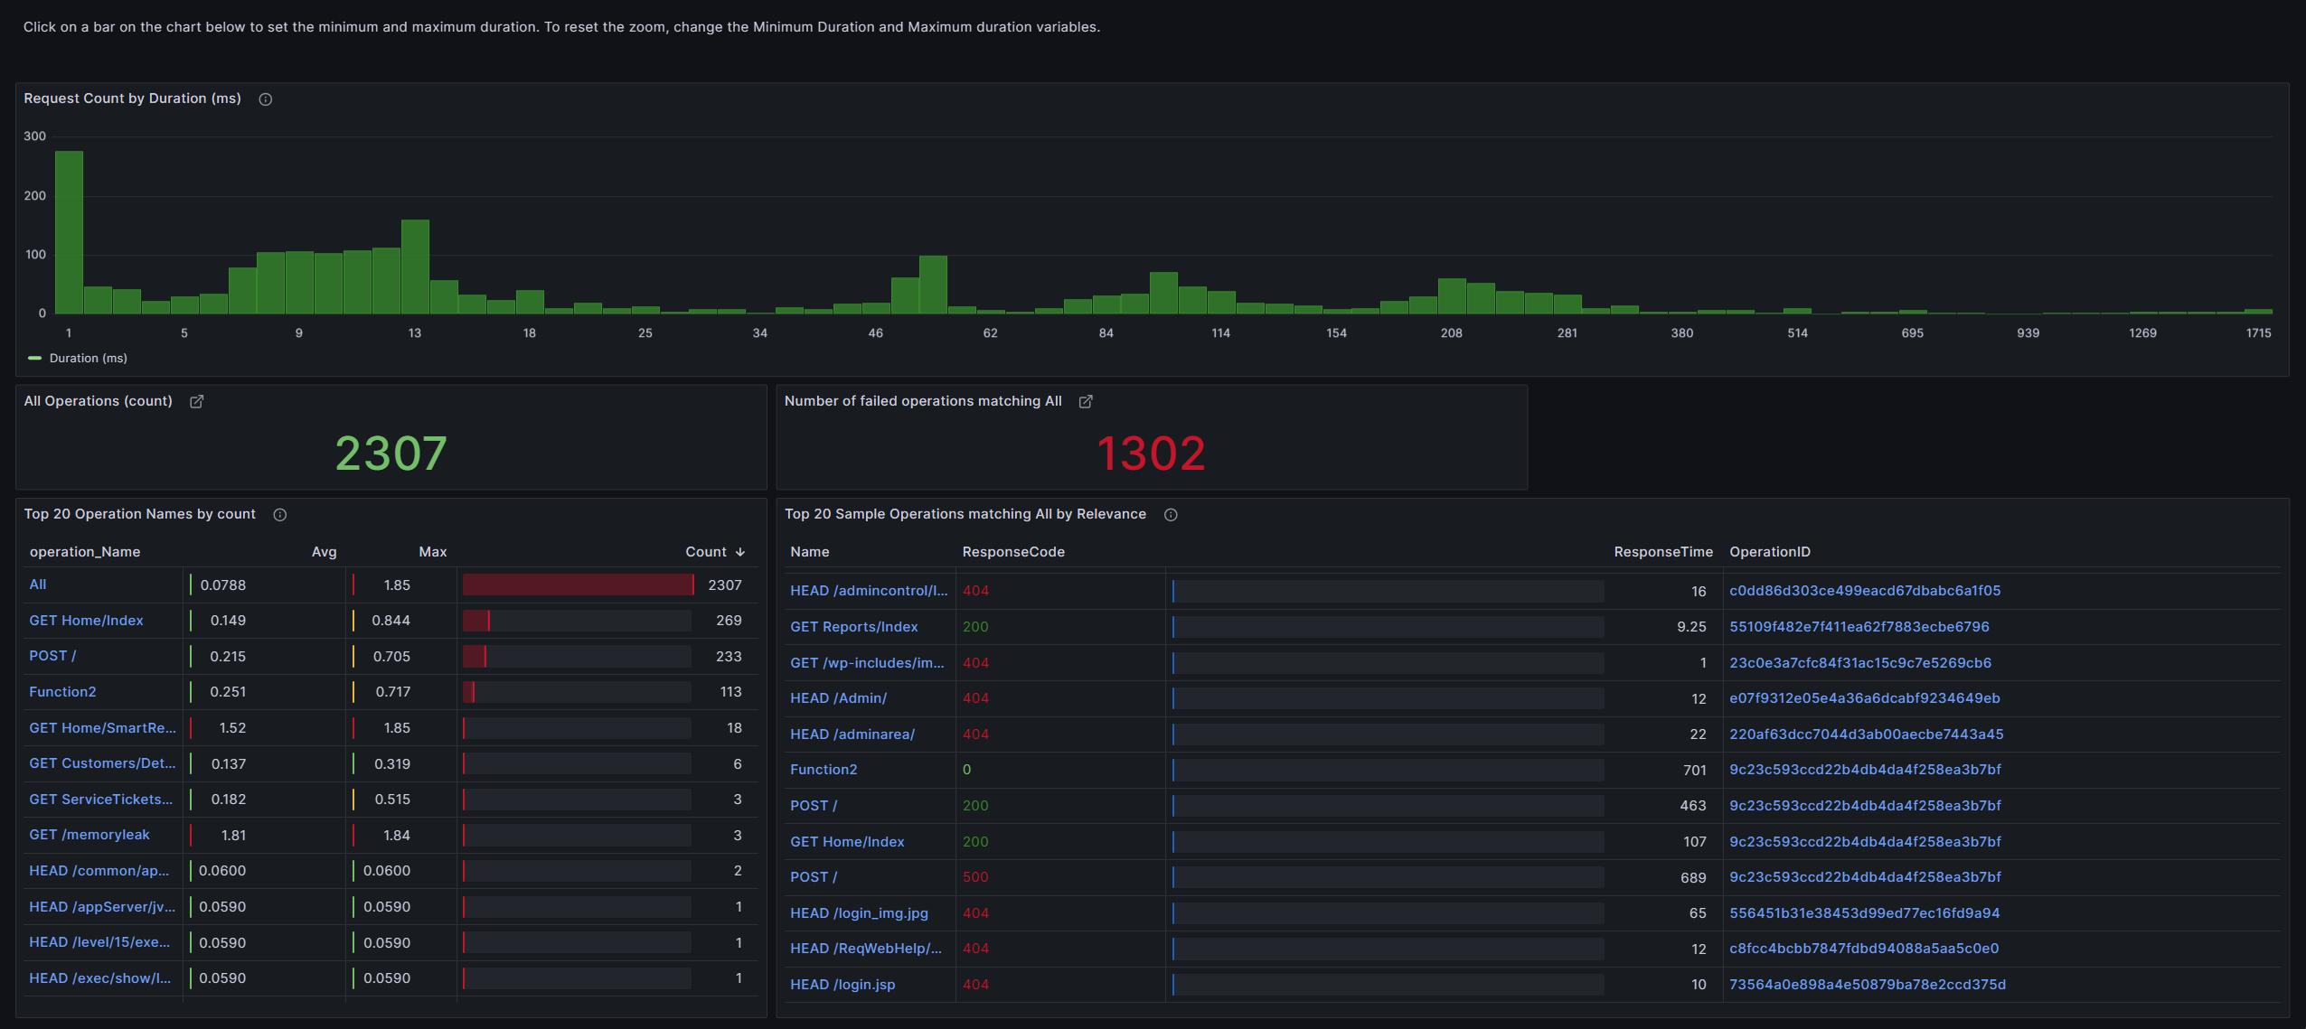Image resolution: width=2306 pixels, height=1029 pixels.
Task: Sort by the ResponseTime column header
Action: [x=1662, y=552]
